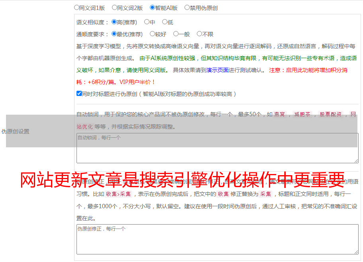The width and height of the screenshot is (363, 262).
Task: Toggle 同时对标题进行伪原创 checkbox
Action: 79,94
